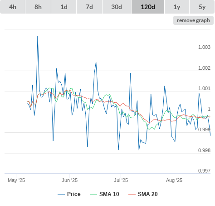Switch to the 8h time range

point(38,7)
